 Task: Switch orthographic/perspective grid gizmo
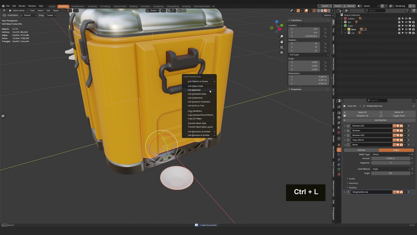[282, 52]
